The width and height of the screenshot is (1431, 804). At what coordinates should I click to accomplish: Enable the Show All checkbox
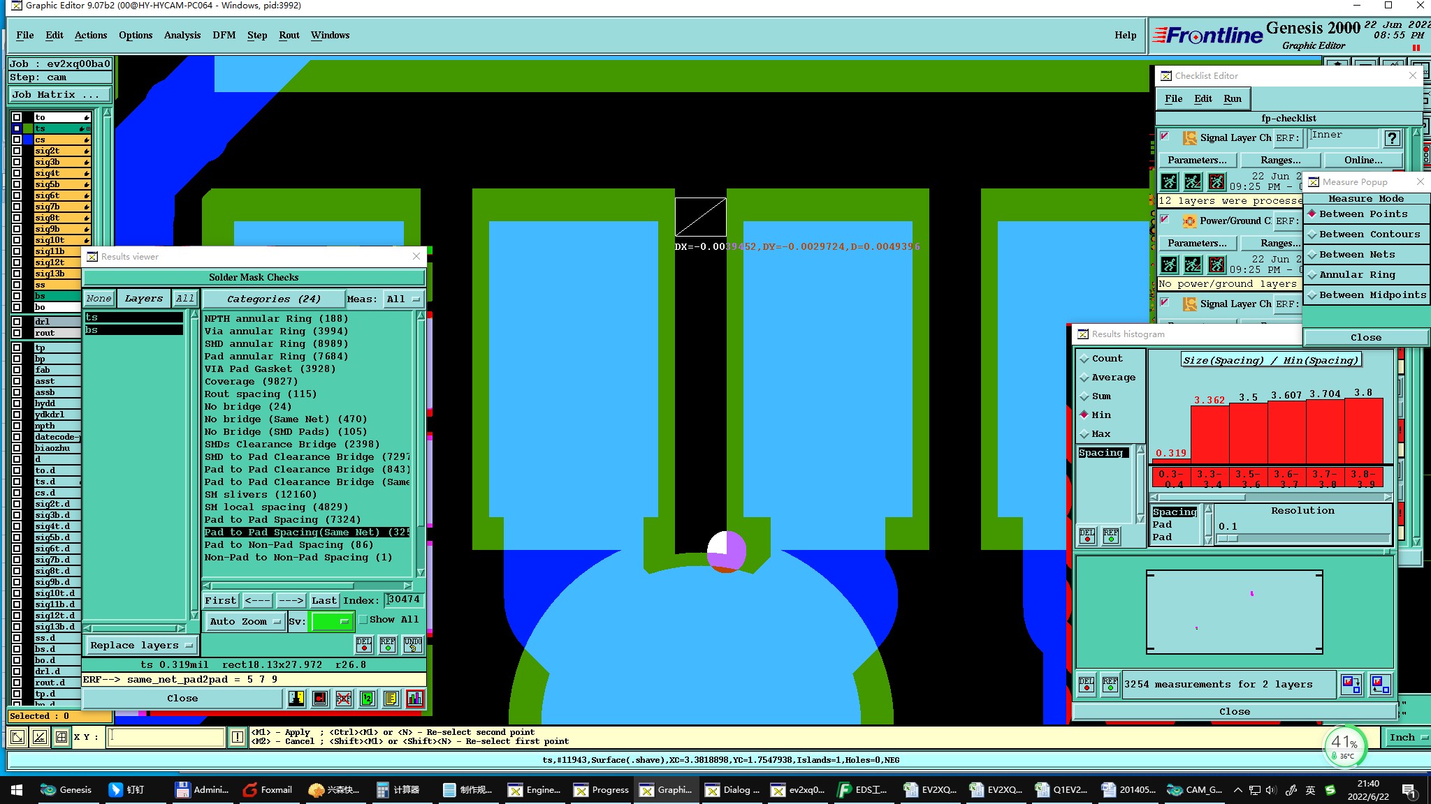point(363,620)
